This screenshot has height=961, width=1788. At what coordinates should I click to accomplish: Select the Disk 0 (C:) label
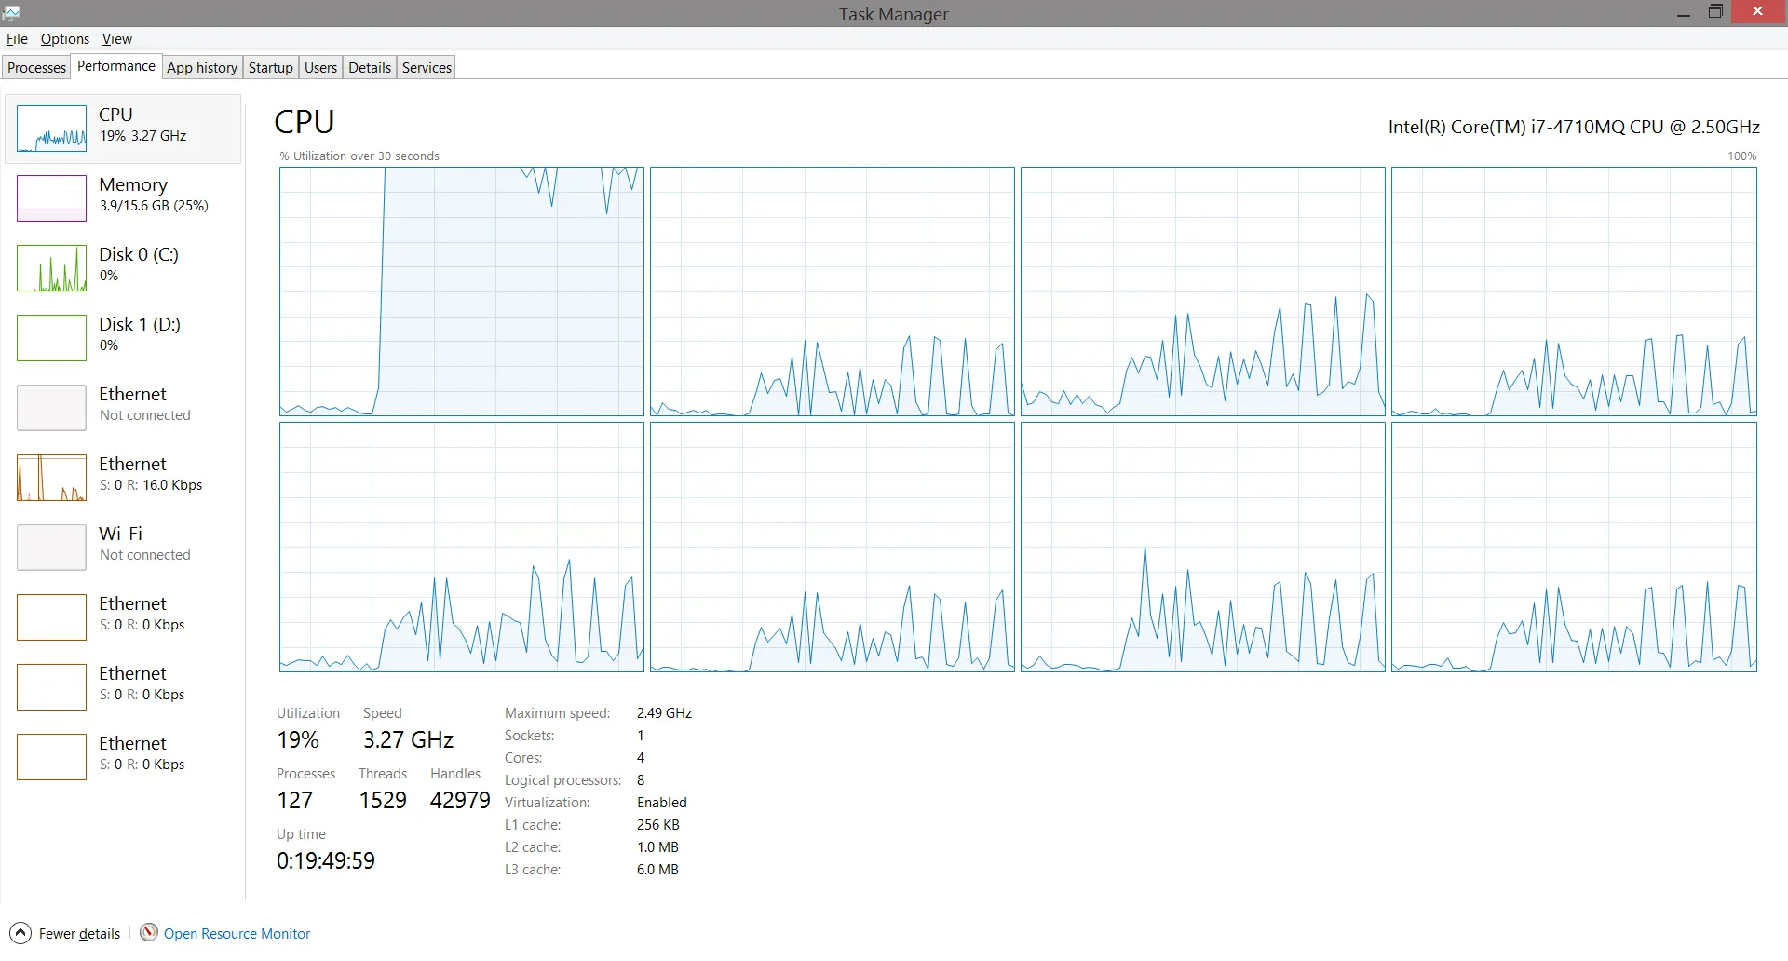[x=139, y=254]
